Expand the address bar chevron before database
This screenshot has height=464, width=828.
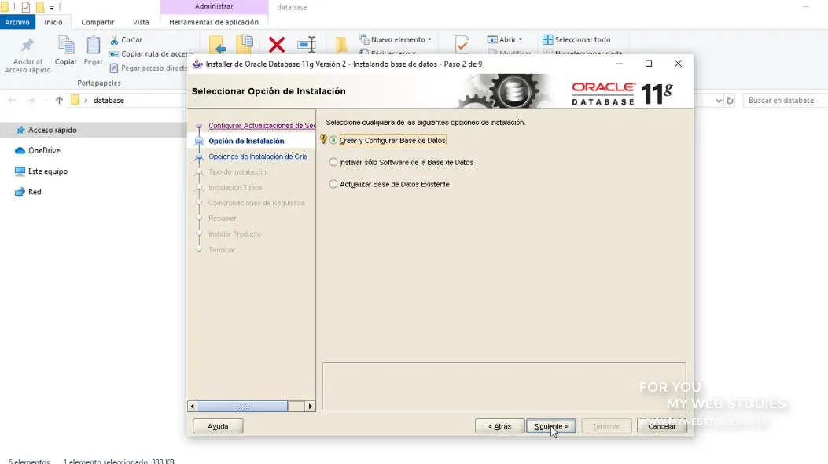click(86, 101)
